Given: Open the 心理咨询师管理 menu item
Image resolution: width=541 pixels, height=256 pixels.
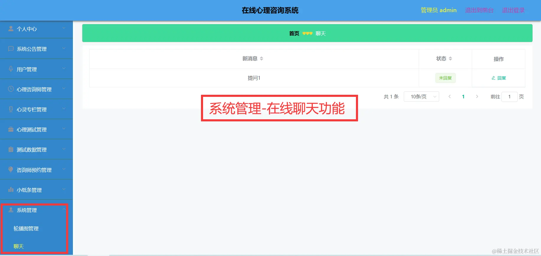Looking at the screenshot, I should tap(36, 89).
